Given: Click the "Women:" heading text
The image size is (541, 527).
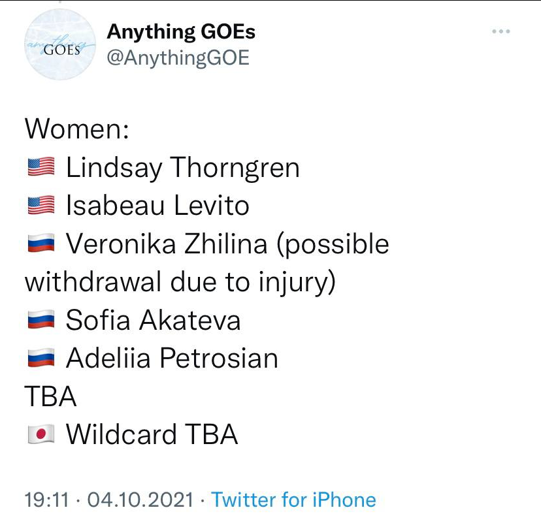Looking at the screenshot, I should pos(76,129).
